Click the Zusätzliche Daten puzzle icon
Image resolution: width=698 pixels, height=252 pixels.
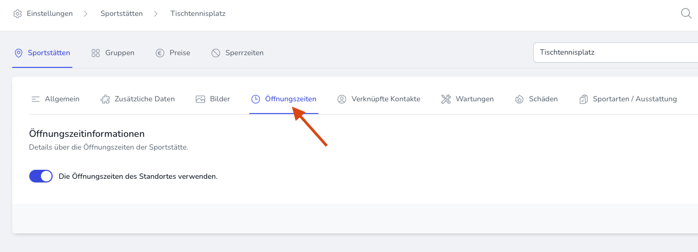[105, 99]
